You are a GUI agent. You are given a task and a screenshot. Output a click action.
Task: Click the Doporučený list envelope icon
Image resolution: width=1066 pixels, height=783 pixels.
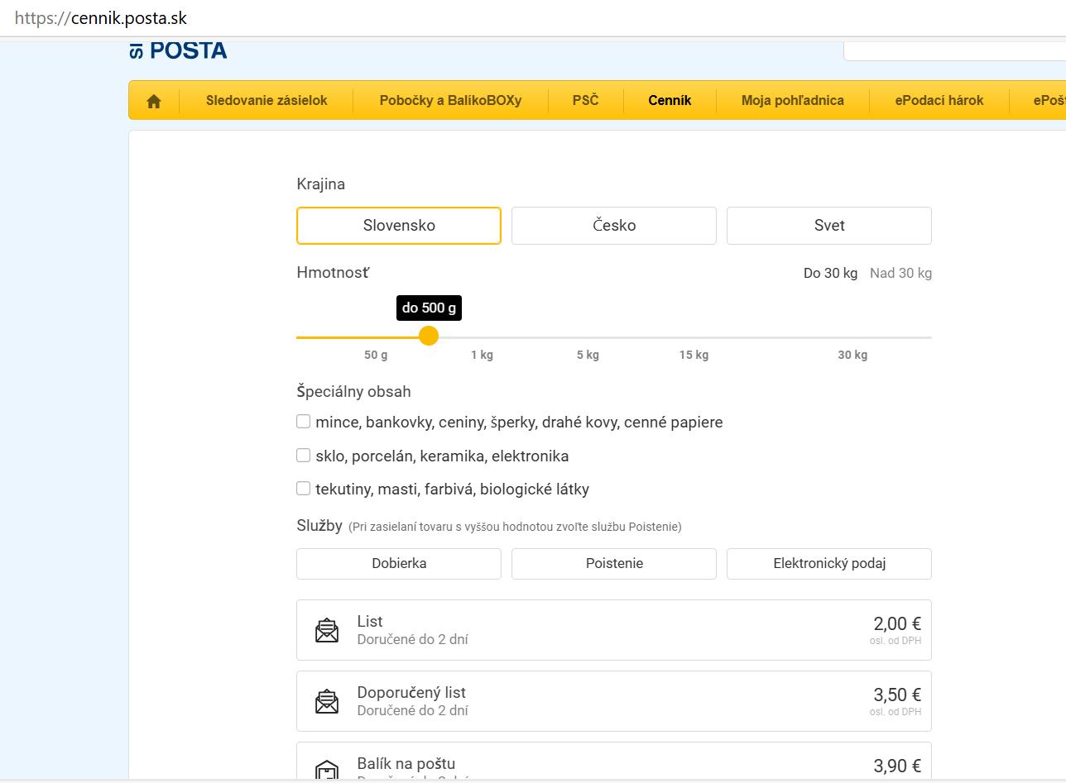[x=327, y=701]
